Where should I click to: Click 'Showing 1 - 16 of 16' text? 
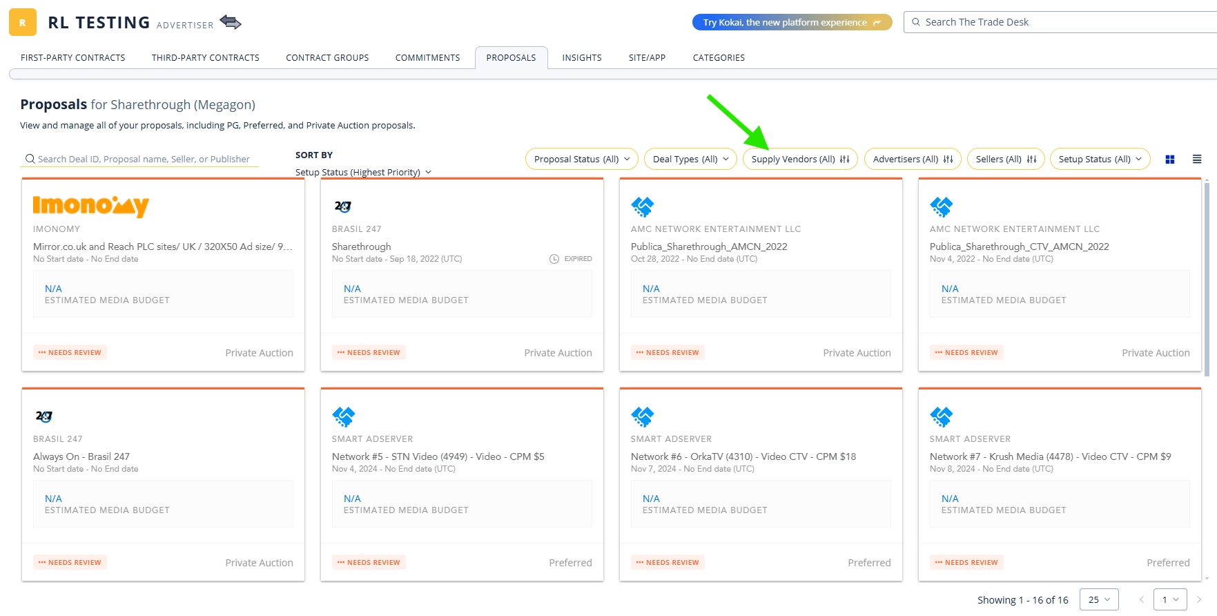click(1023, 600)
